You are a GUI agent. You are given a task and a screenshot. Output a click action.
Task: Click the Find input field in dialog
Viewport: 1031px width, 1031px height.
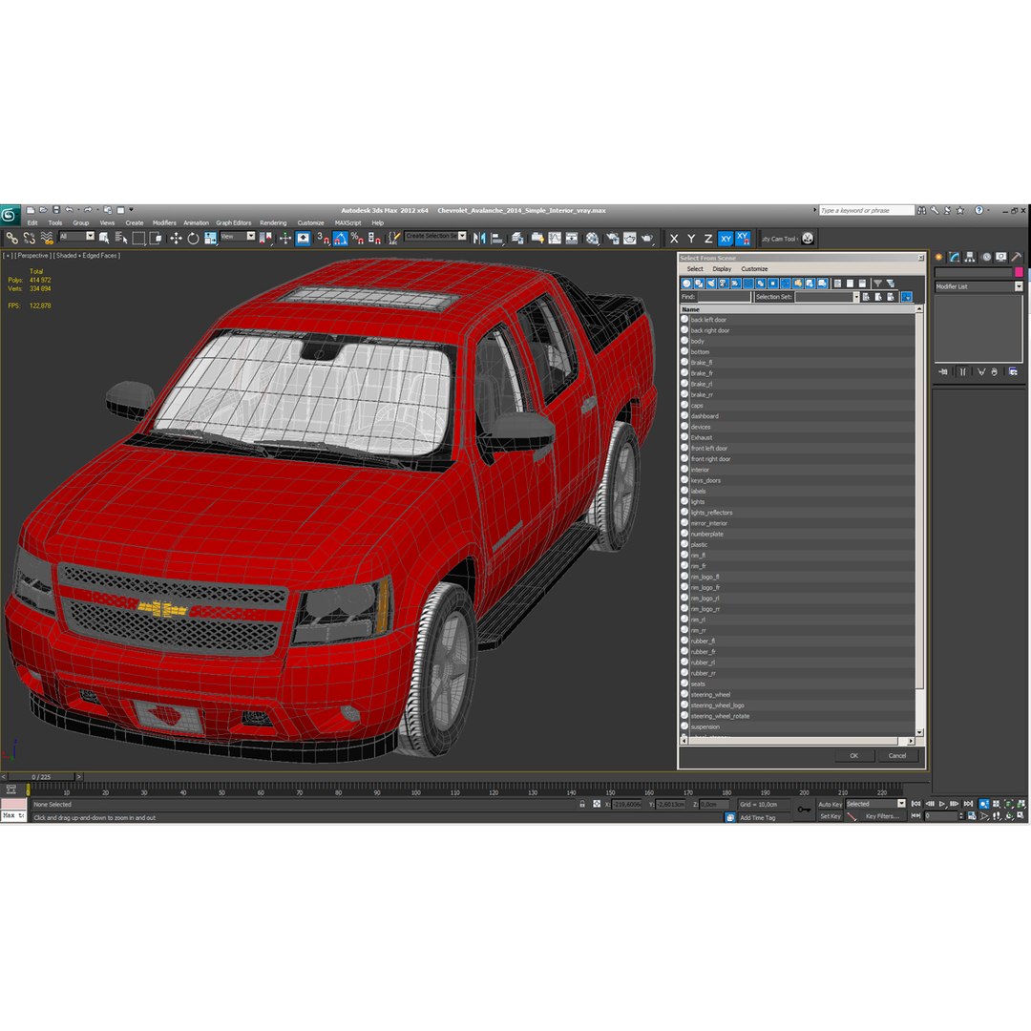click(724, 297)
